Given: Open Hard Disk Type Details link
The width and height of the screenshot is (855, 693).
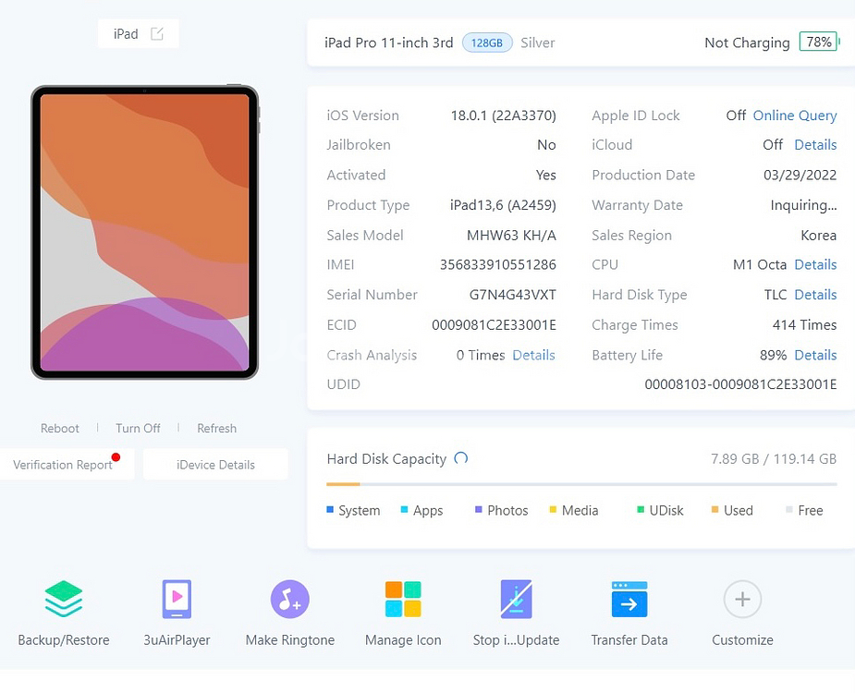Looking at the screenshot, I should click(x=815, y=295).
